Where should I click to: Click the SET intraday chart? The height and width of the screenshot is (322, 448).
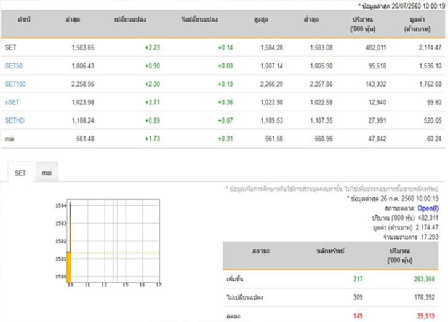click(108, 243)
